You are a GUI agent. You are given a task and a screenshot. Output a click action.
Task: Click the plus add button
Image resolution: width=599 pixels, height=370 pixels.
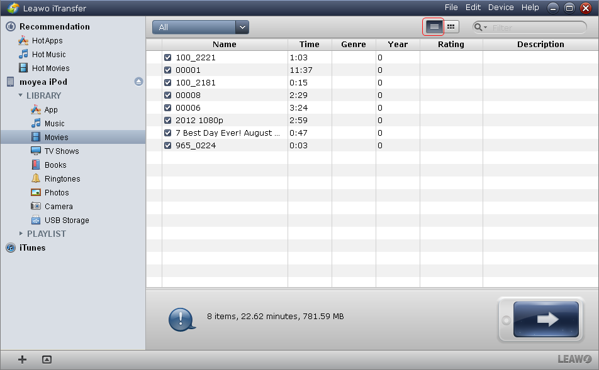(x=22, y=359)
